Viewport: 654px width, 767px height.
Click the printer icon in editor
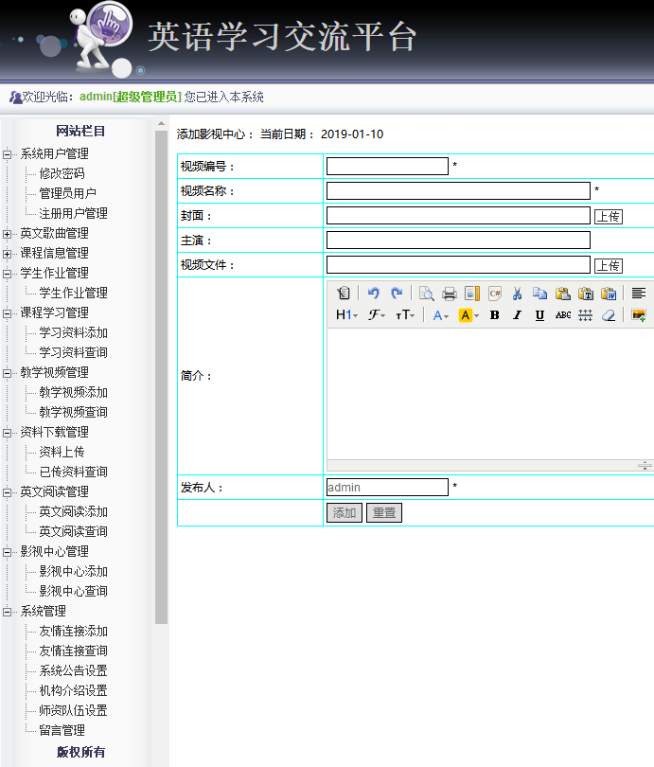click(450, 293)
